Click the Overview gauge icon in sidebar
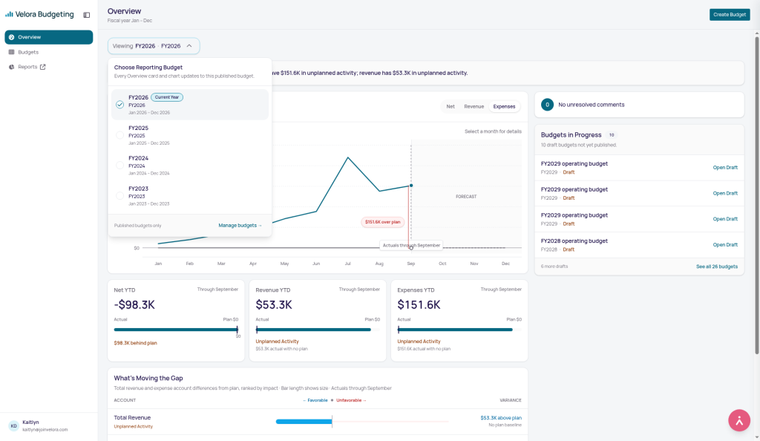The width and height of the screenshot is (760, 441). click(x=12, y=37)
